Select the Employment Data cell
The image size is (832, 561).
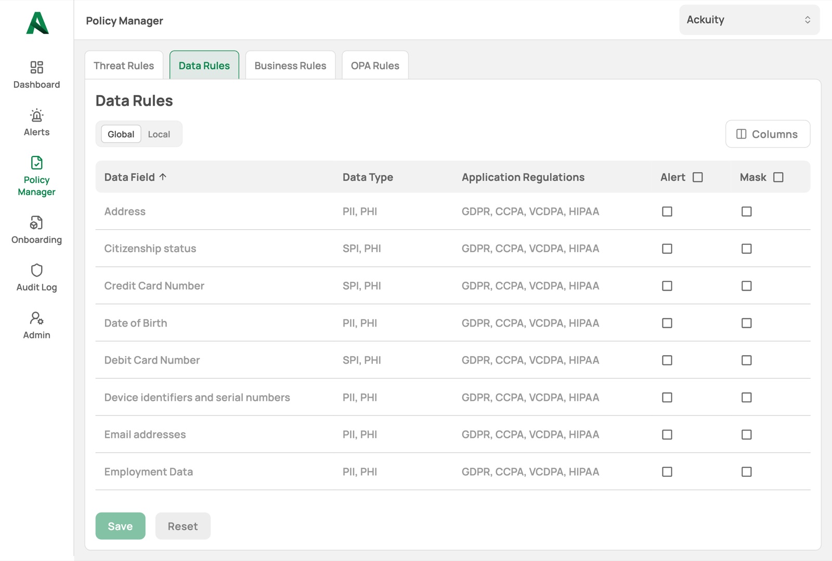[x=149, y=472]
